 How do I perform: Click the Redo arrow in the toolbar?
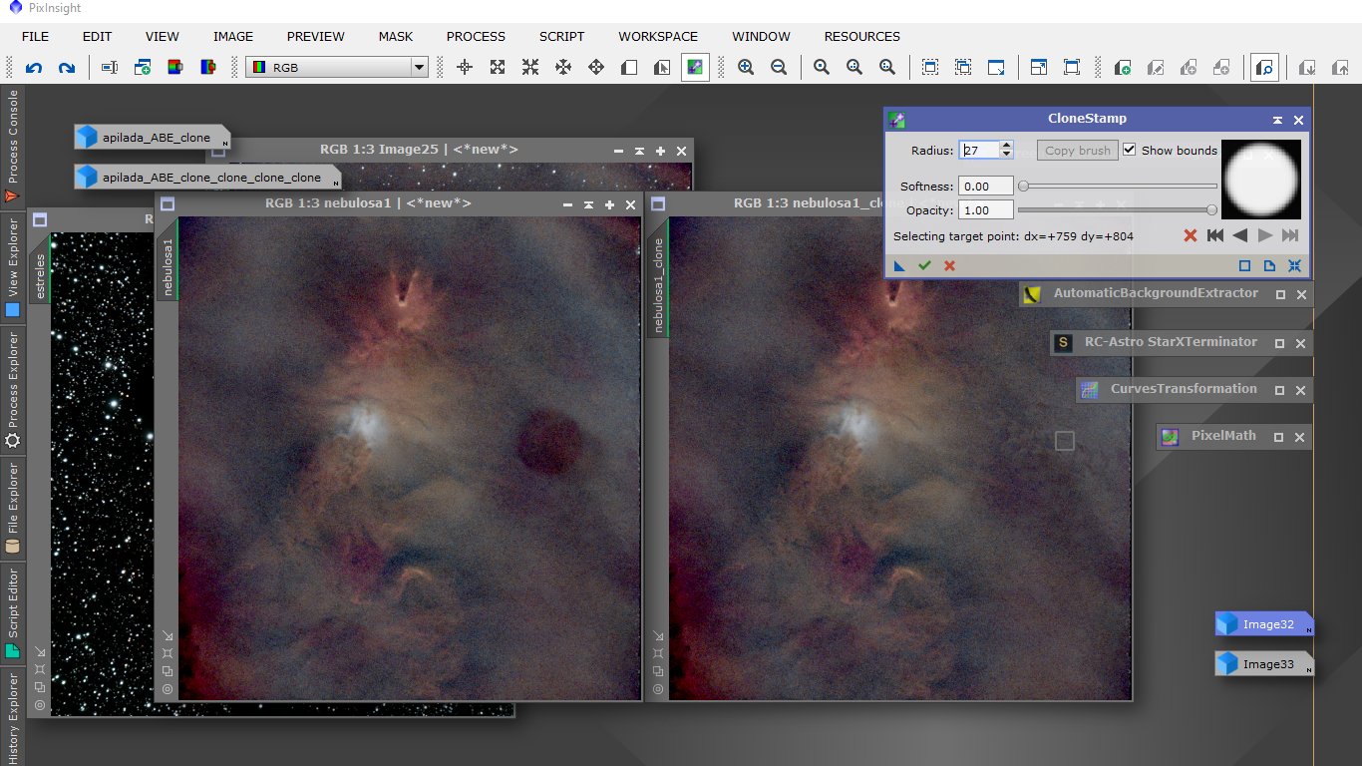pyautogui.click(x=67, y=68)
